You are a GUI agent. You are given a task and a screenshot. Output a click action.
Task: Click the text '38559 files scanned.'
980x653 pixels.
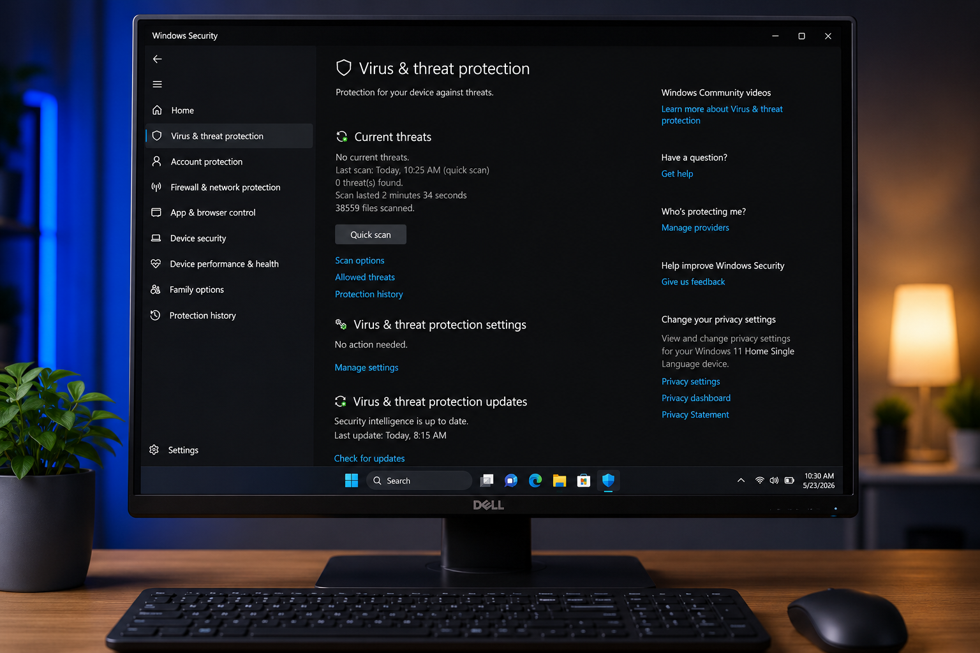coord(375,208)
